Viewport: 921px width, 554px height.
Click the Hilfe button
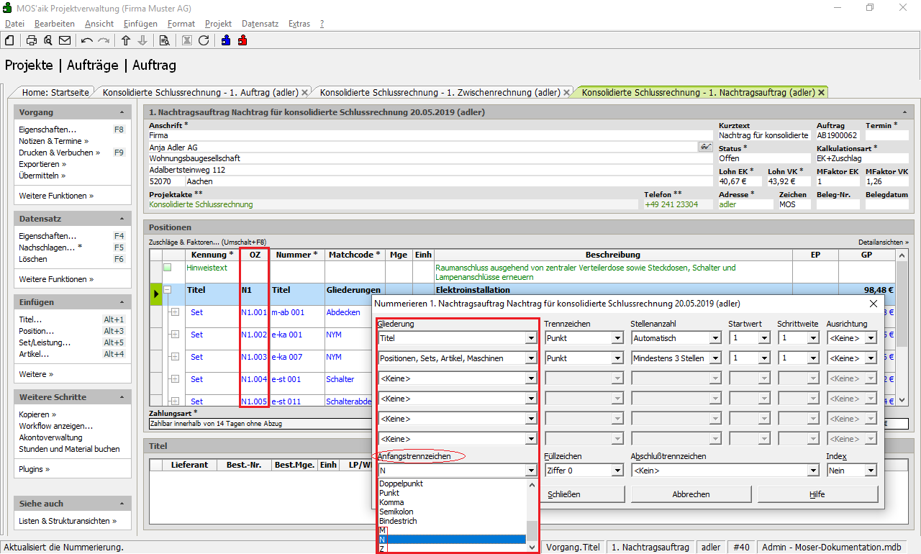click(x=817, y=494)
